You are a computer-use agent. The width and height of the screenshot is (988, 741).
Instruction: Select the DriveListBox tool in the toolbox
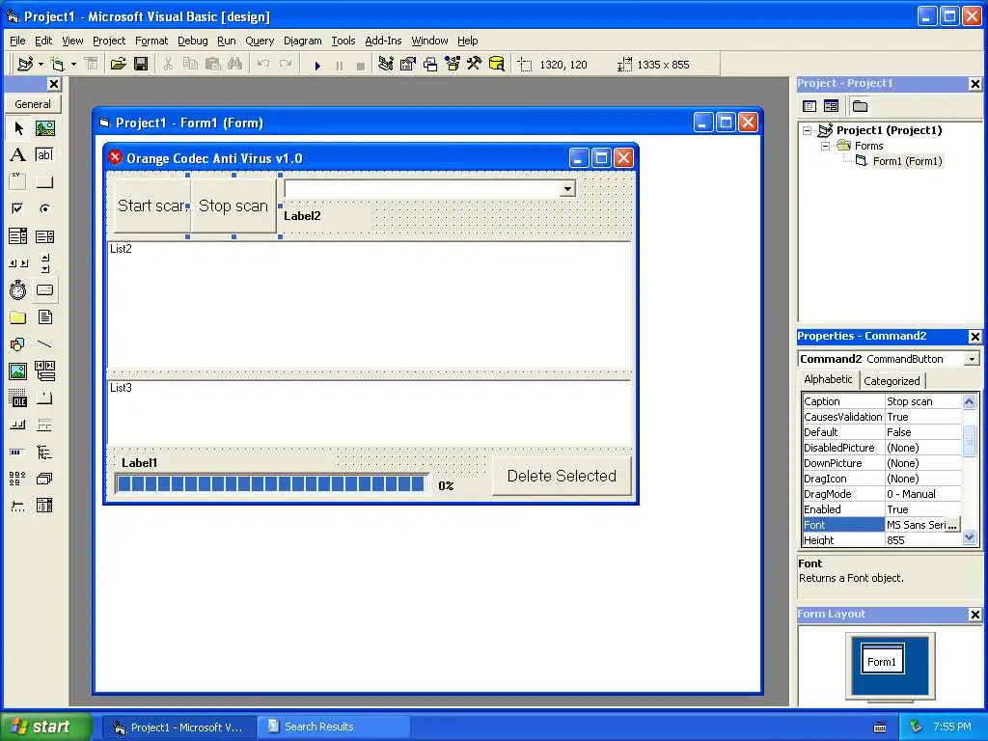(44, 290)
